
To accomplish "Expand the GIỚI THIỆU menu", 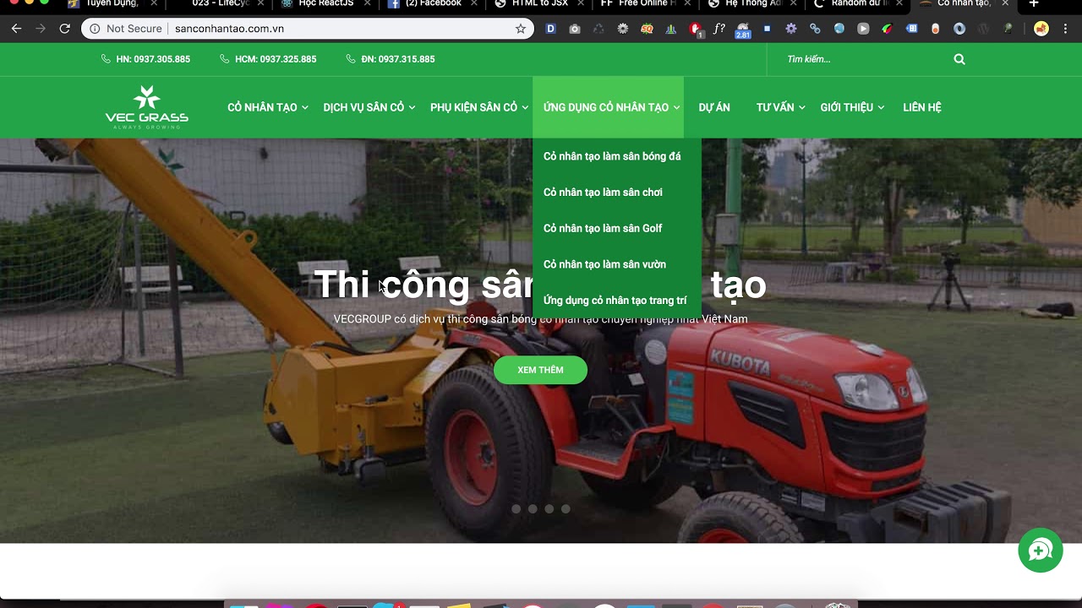I will pos(852,107).
